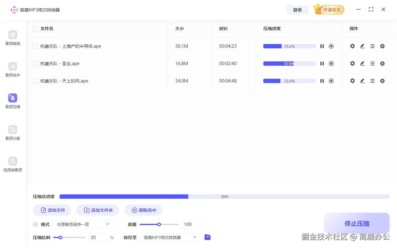Click the 压缩比例 value field showing 30
The height and width of the screenshot is (248, 397).
[98, 237]
